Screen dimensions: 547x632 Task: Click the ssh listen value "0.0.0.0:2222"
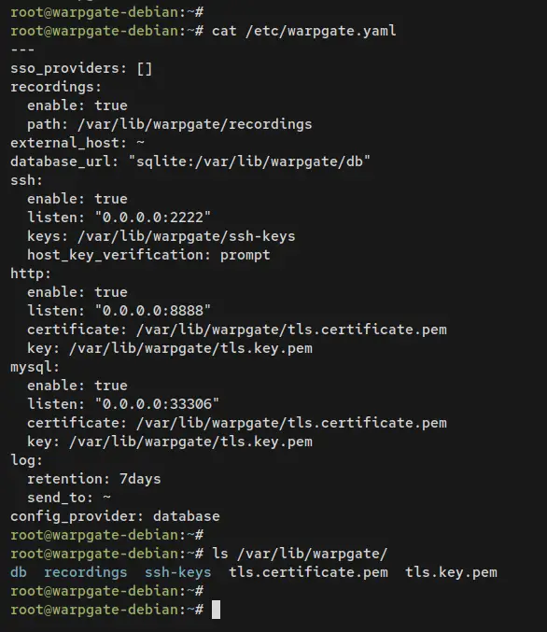coord(152,218)
